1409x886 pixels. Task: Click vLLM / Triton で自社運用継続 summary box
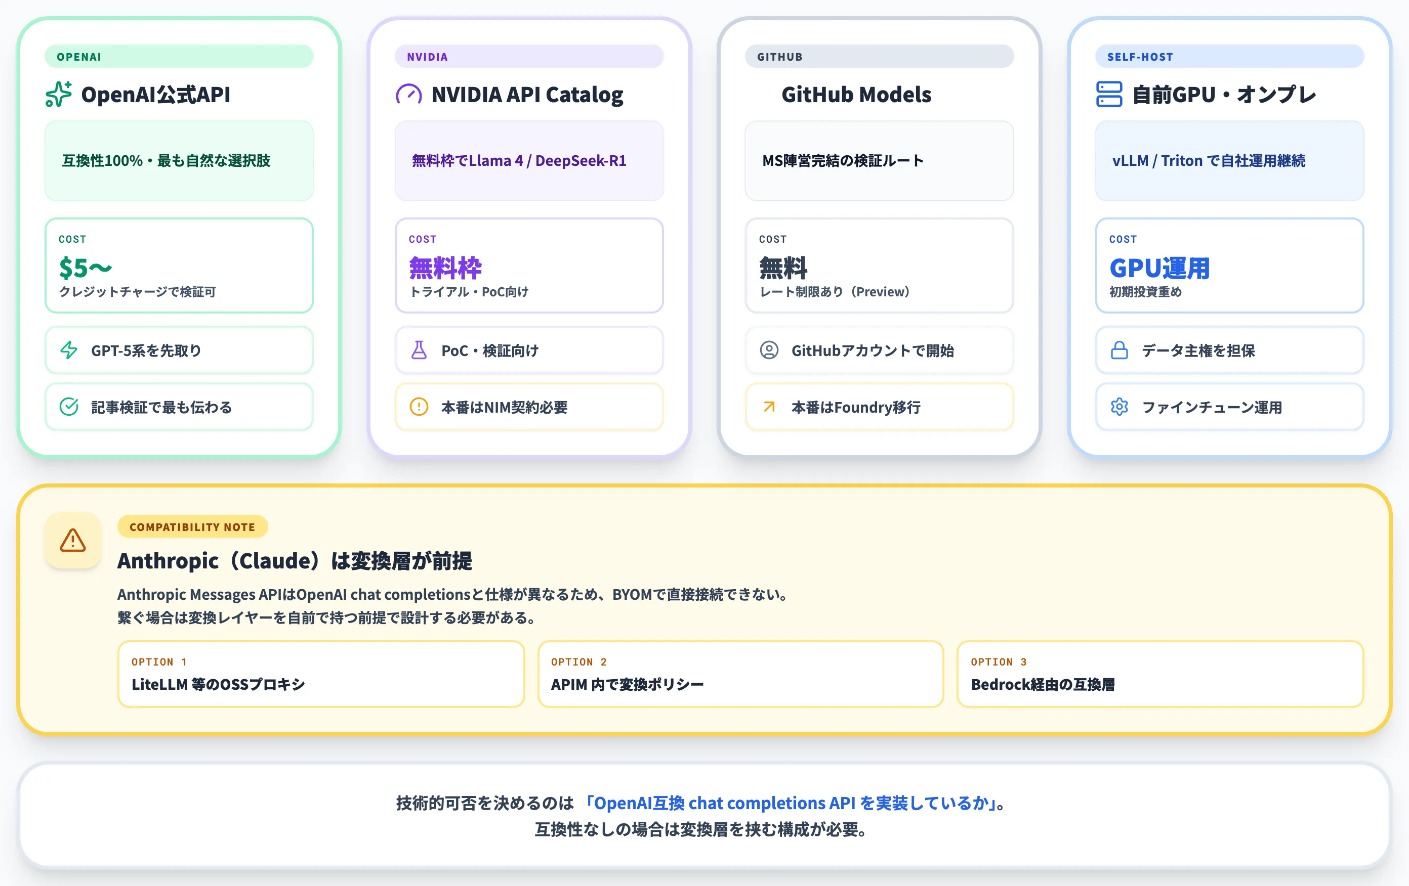1229,160
